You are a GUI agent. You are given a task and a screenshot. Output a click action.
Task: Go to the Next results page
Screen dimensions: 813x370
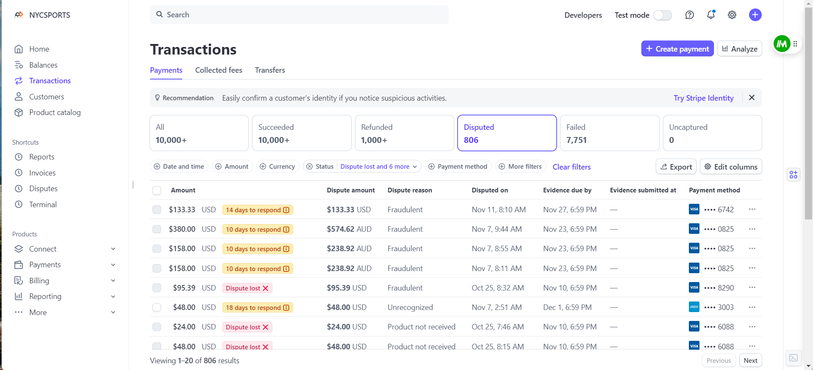[x=750, y=361]
